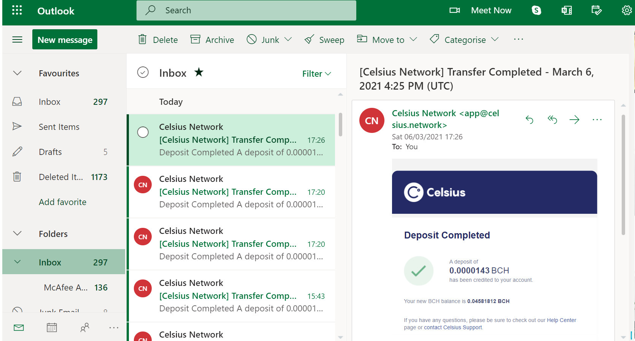This screenshot has height=341, width=635.
Task: Open the Help Center link
Action: pos(561,320)
